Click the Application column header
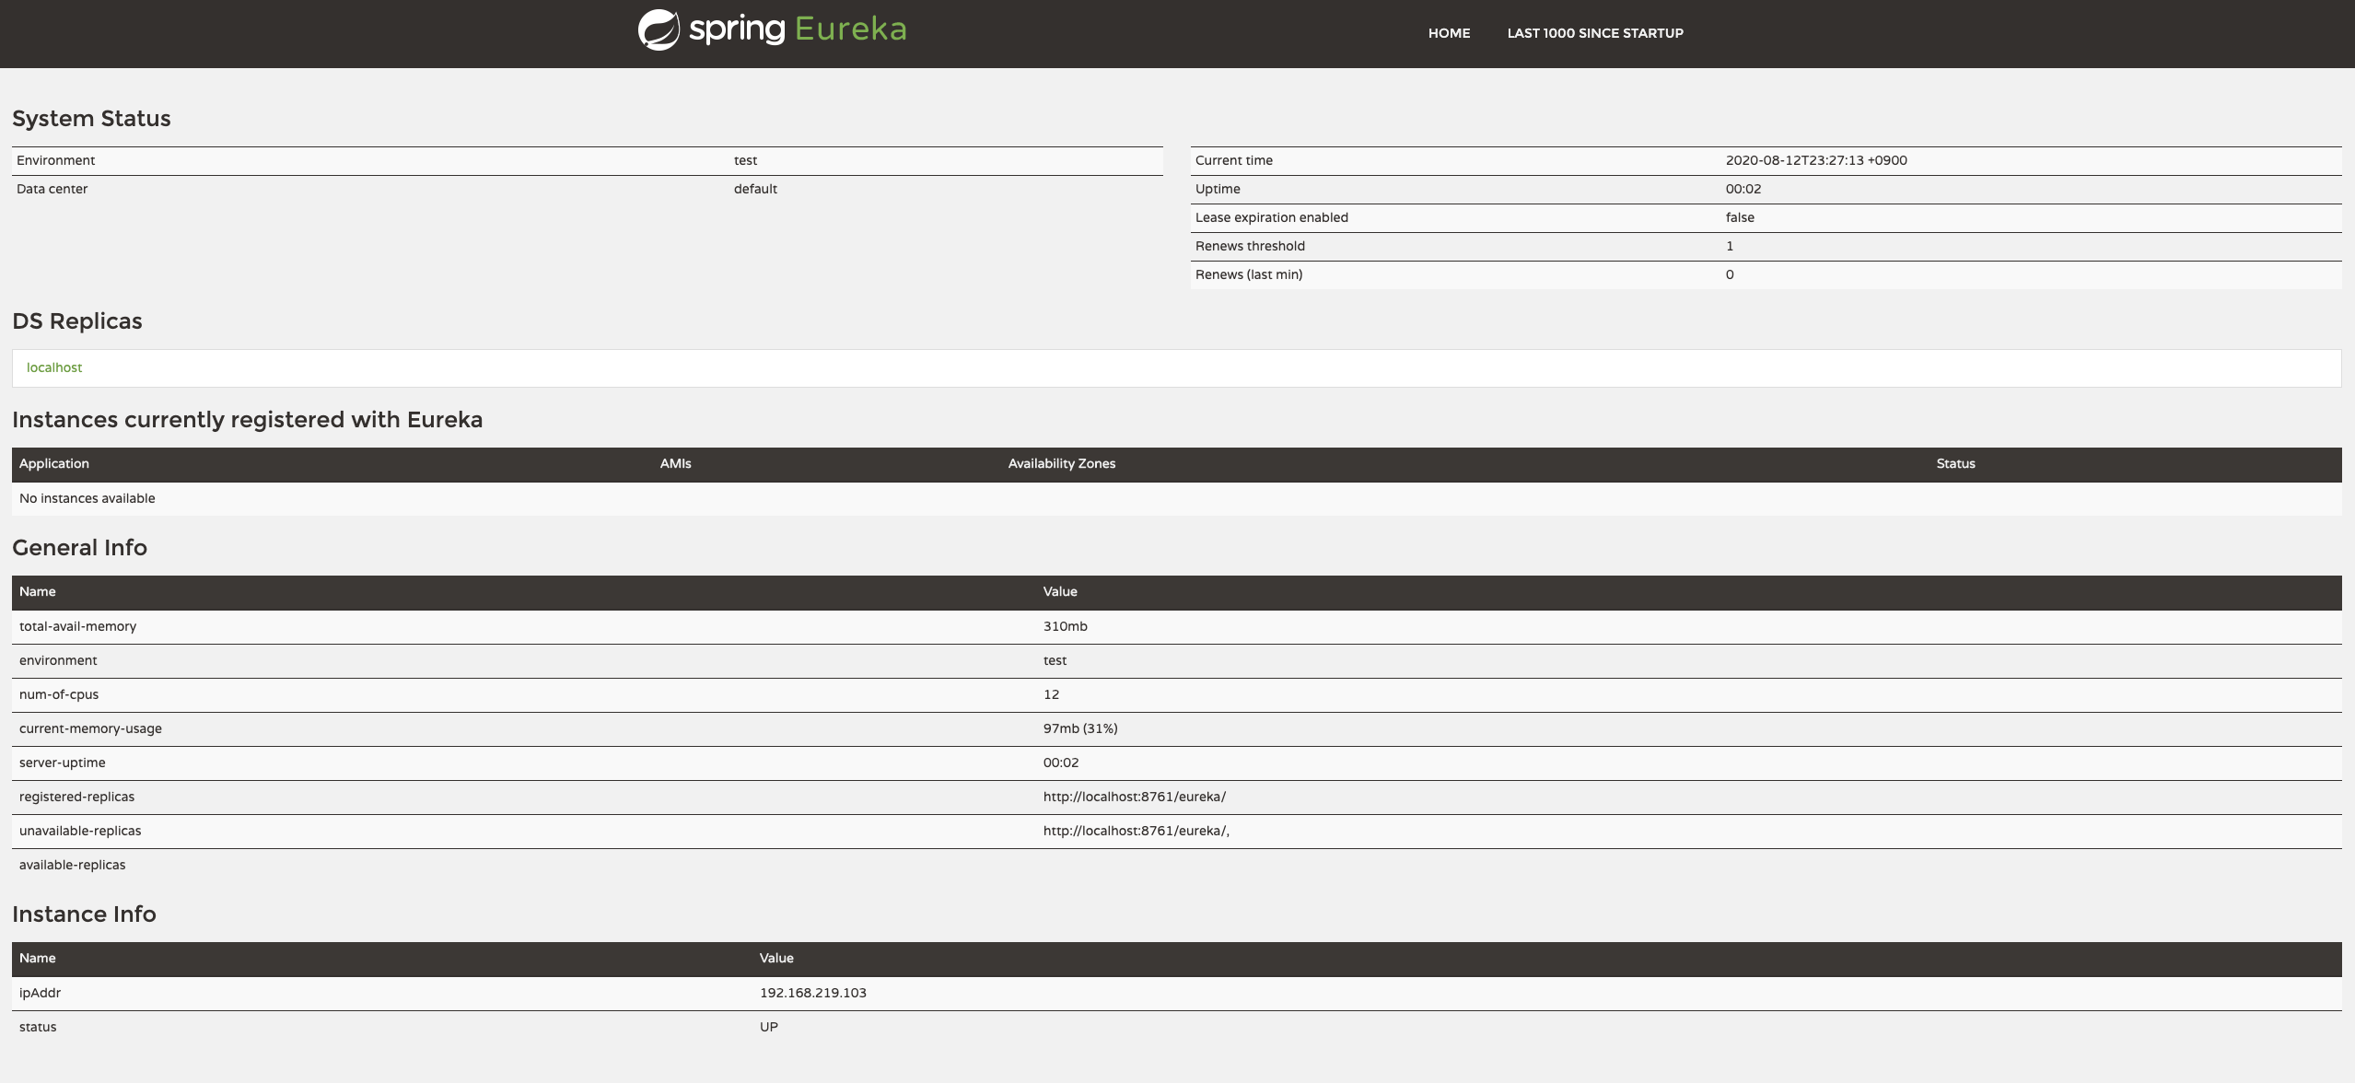 [54, 464]
